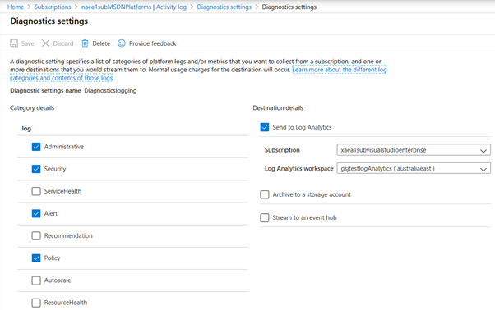Enable Archive to a storage account
This screenshot has height=310, width=495.
click(265, 194)
